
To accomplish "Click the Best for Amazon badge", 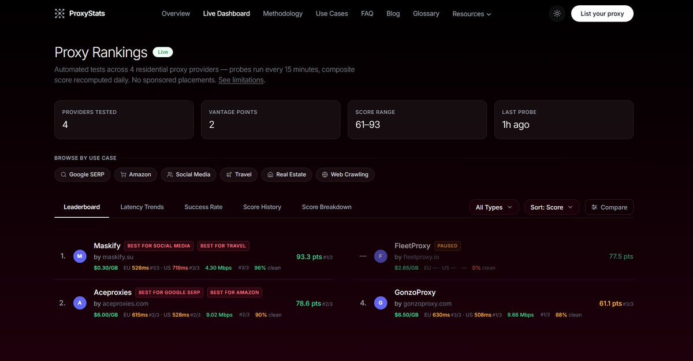I will [234, 293].
